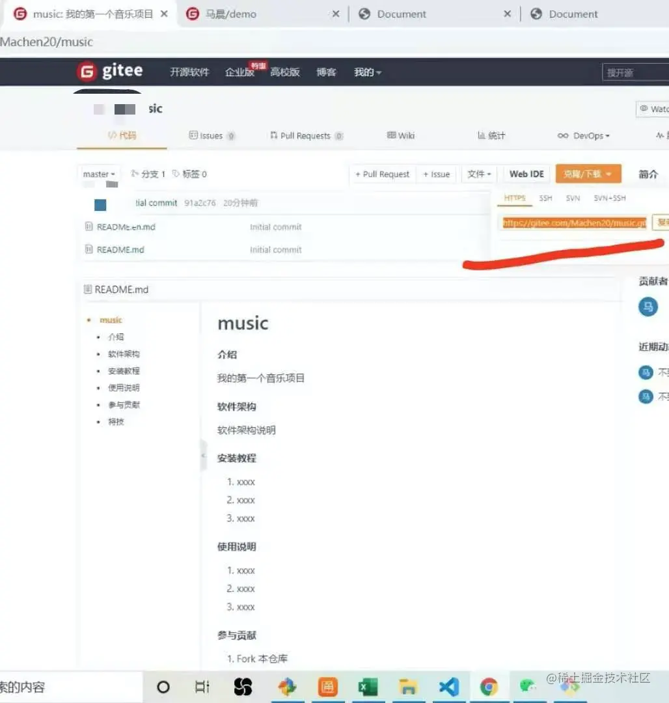Expand the master branch dropdown
The height and width of the screenshot is (703, 669).
[99, 174]
